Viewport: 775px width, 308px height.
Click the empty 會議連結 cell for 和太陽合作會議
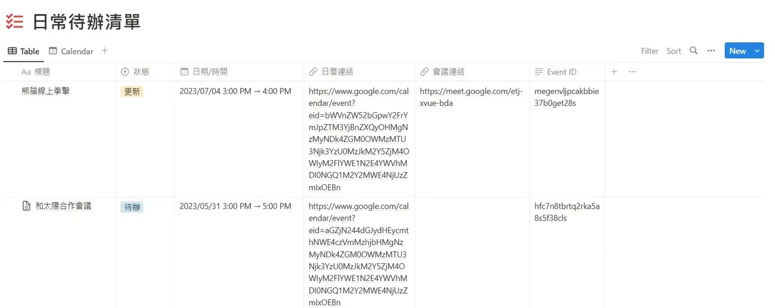[472, 252]
